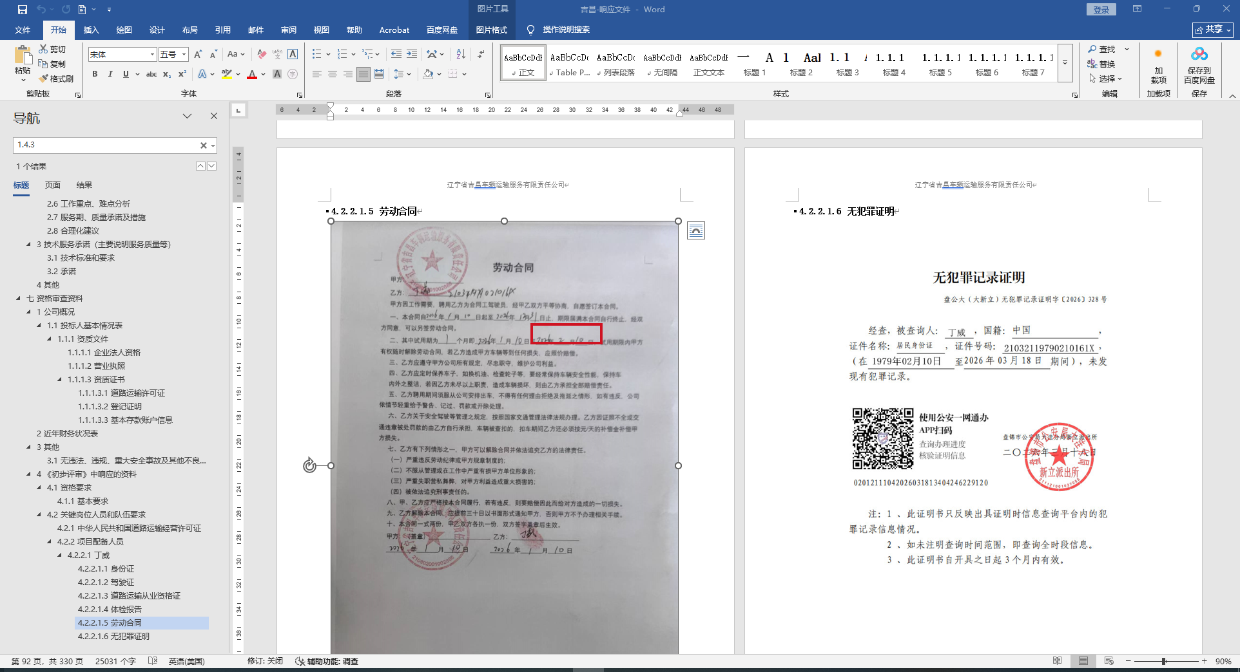
Task: Toggle superscript formatting
Action: [182, 74]
